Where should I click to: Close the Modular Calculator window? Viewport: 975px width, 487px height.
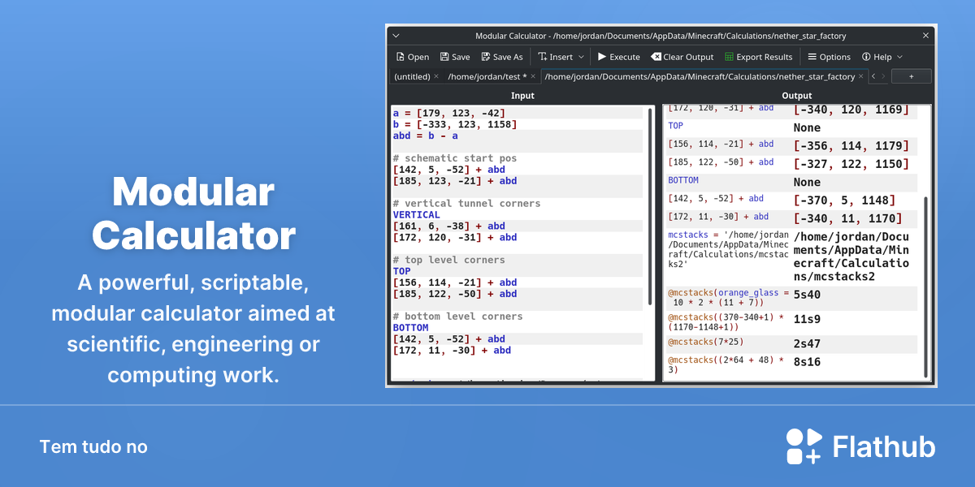(x=925, y=36)
